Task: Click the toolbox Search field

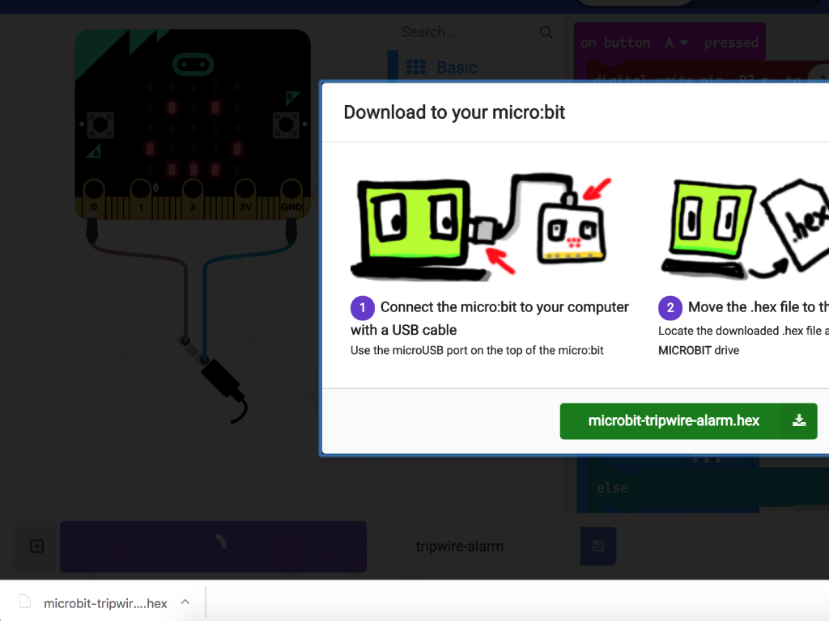Action: click(468, 32)
